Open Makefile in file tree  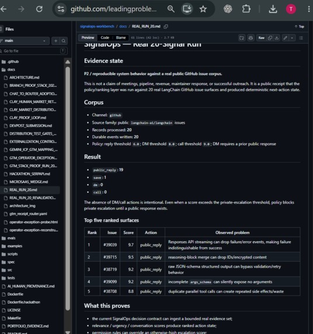click(x=14, y=318)
